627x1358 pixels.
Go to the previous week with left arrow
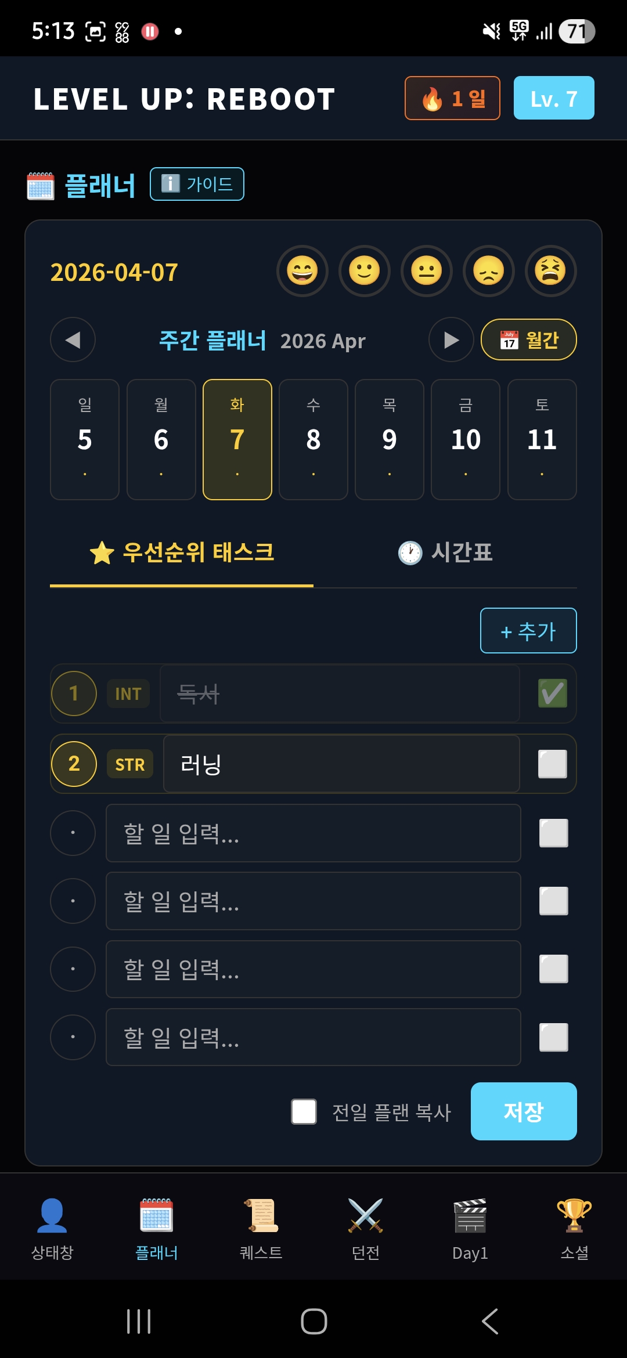pos(72,340)
